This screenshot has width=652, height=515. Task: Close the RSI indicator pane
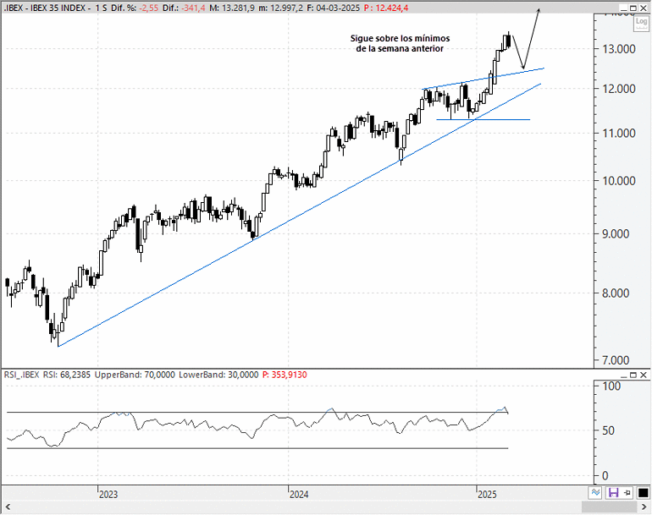click(644, 375)
